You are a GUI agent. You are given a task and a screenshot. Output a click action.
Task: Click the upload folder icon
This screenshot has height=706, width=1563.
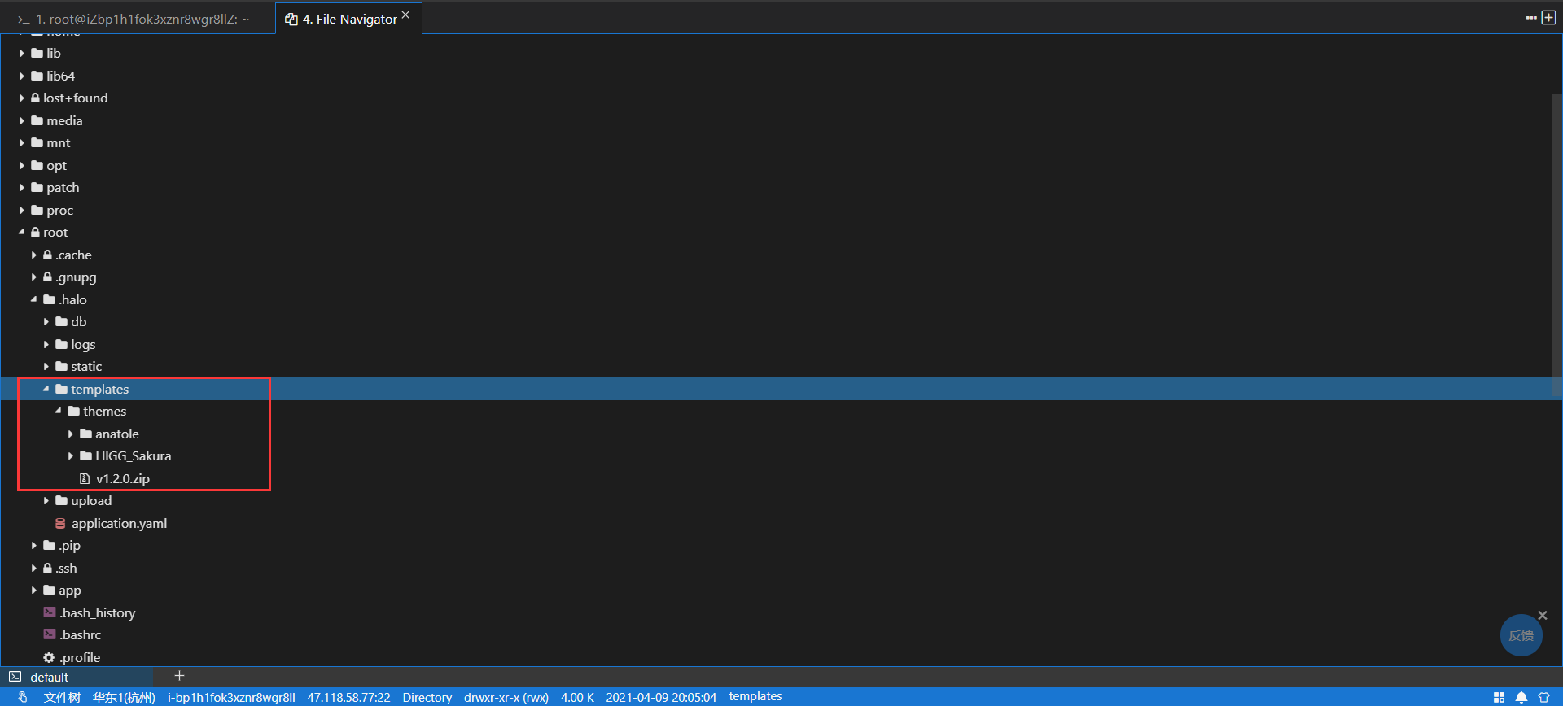61,500
